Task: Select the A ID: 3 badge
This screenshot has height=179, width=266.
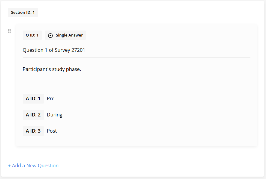Action: point(33,131)
